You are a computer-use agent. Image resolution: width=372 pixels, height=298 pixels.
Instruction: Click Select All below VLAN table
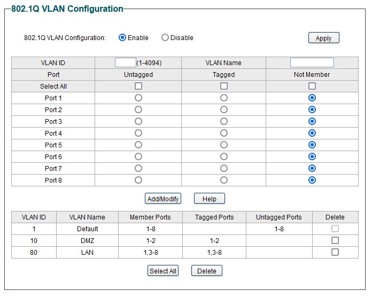pyautogui.click(x=162, y=271)
